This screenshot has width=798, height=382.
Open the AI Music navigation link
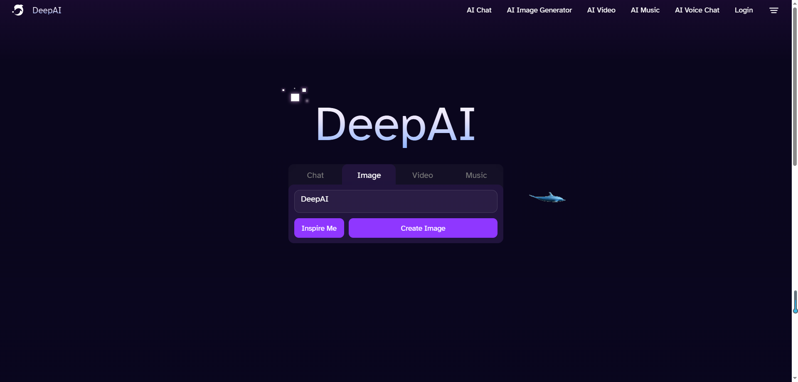[645, 10]
